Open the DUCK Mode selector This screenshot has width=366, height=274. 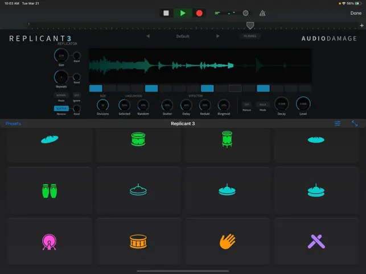[x=262, y=105]
